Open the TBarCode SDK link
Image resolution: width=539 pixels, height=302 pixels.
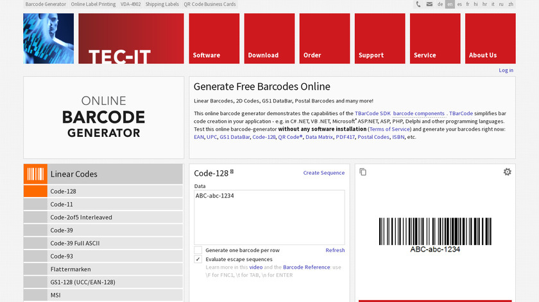click(x=373, y=113)
